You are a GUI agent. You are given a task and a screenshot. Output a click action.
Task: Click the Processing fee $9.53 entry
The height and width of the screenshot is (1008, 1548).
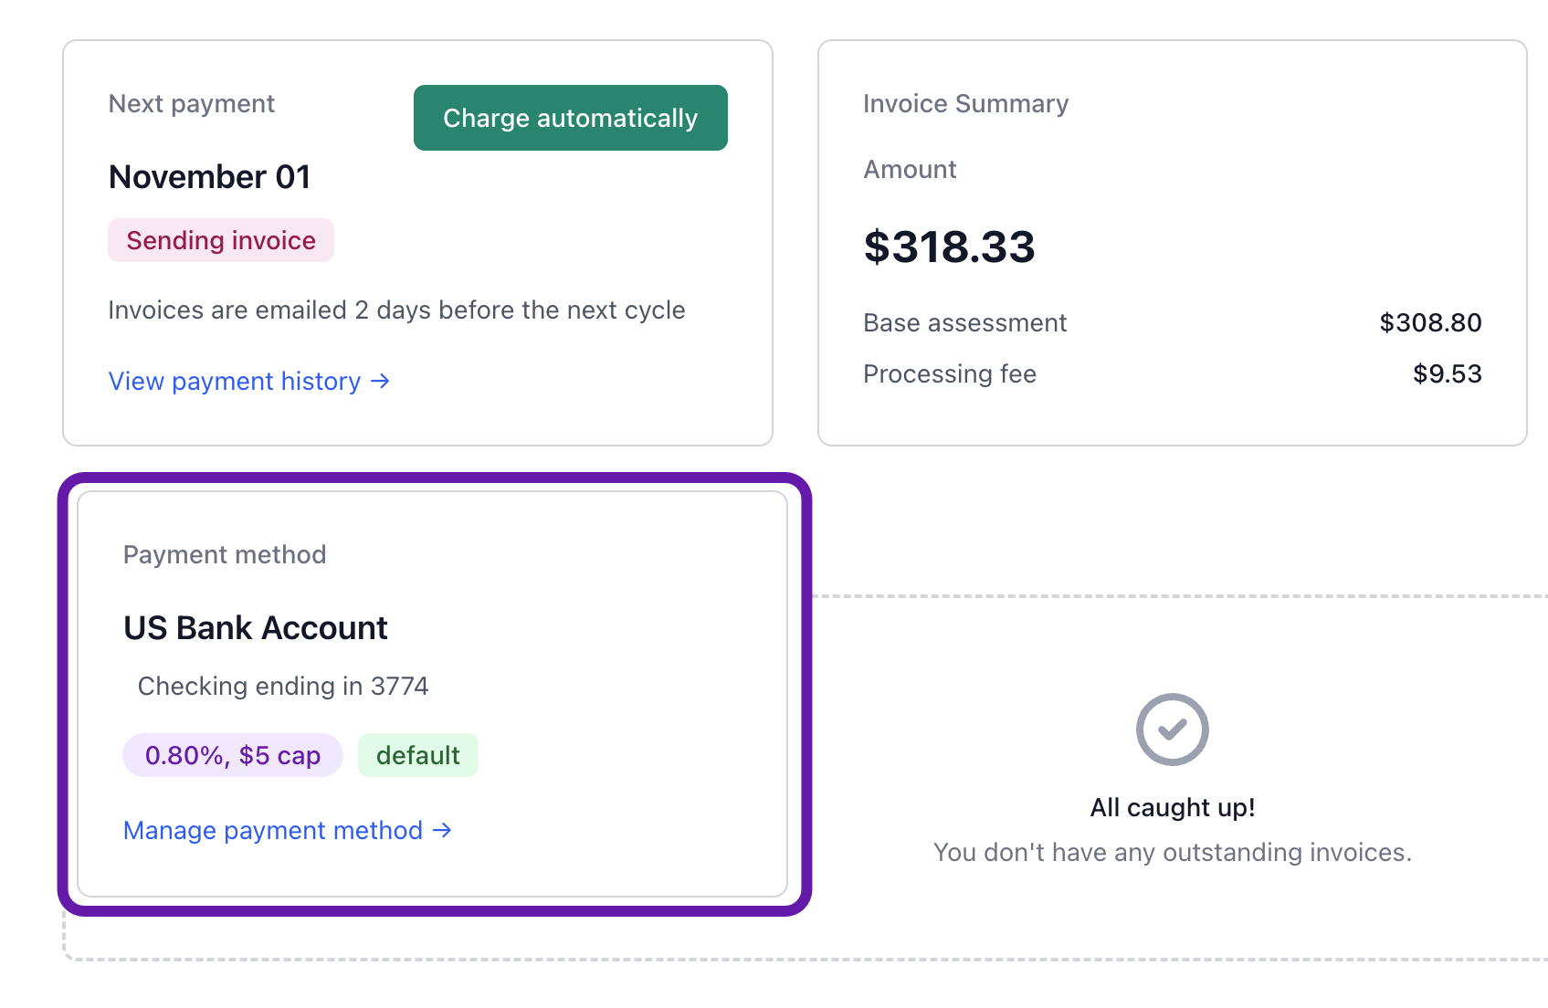point(950,373)
